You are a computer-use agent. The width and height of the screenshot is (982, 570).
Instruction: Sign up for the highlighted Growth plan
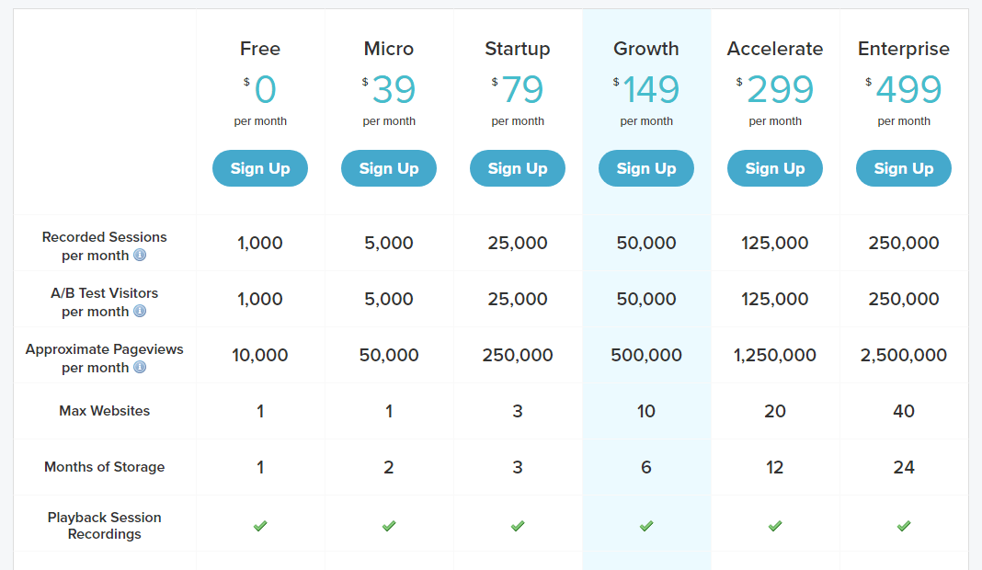(646, 168)
